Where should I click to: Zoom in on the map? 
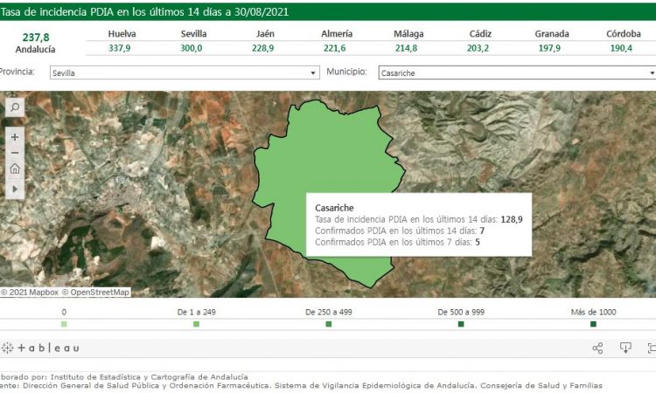point(15,137)
